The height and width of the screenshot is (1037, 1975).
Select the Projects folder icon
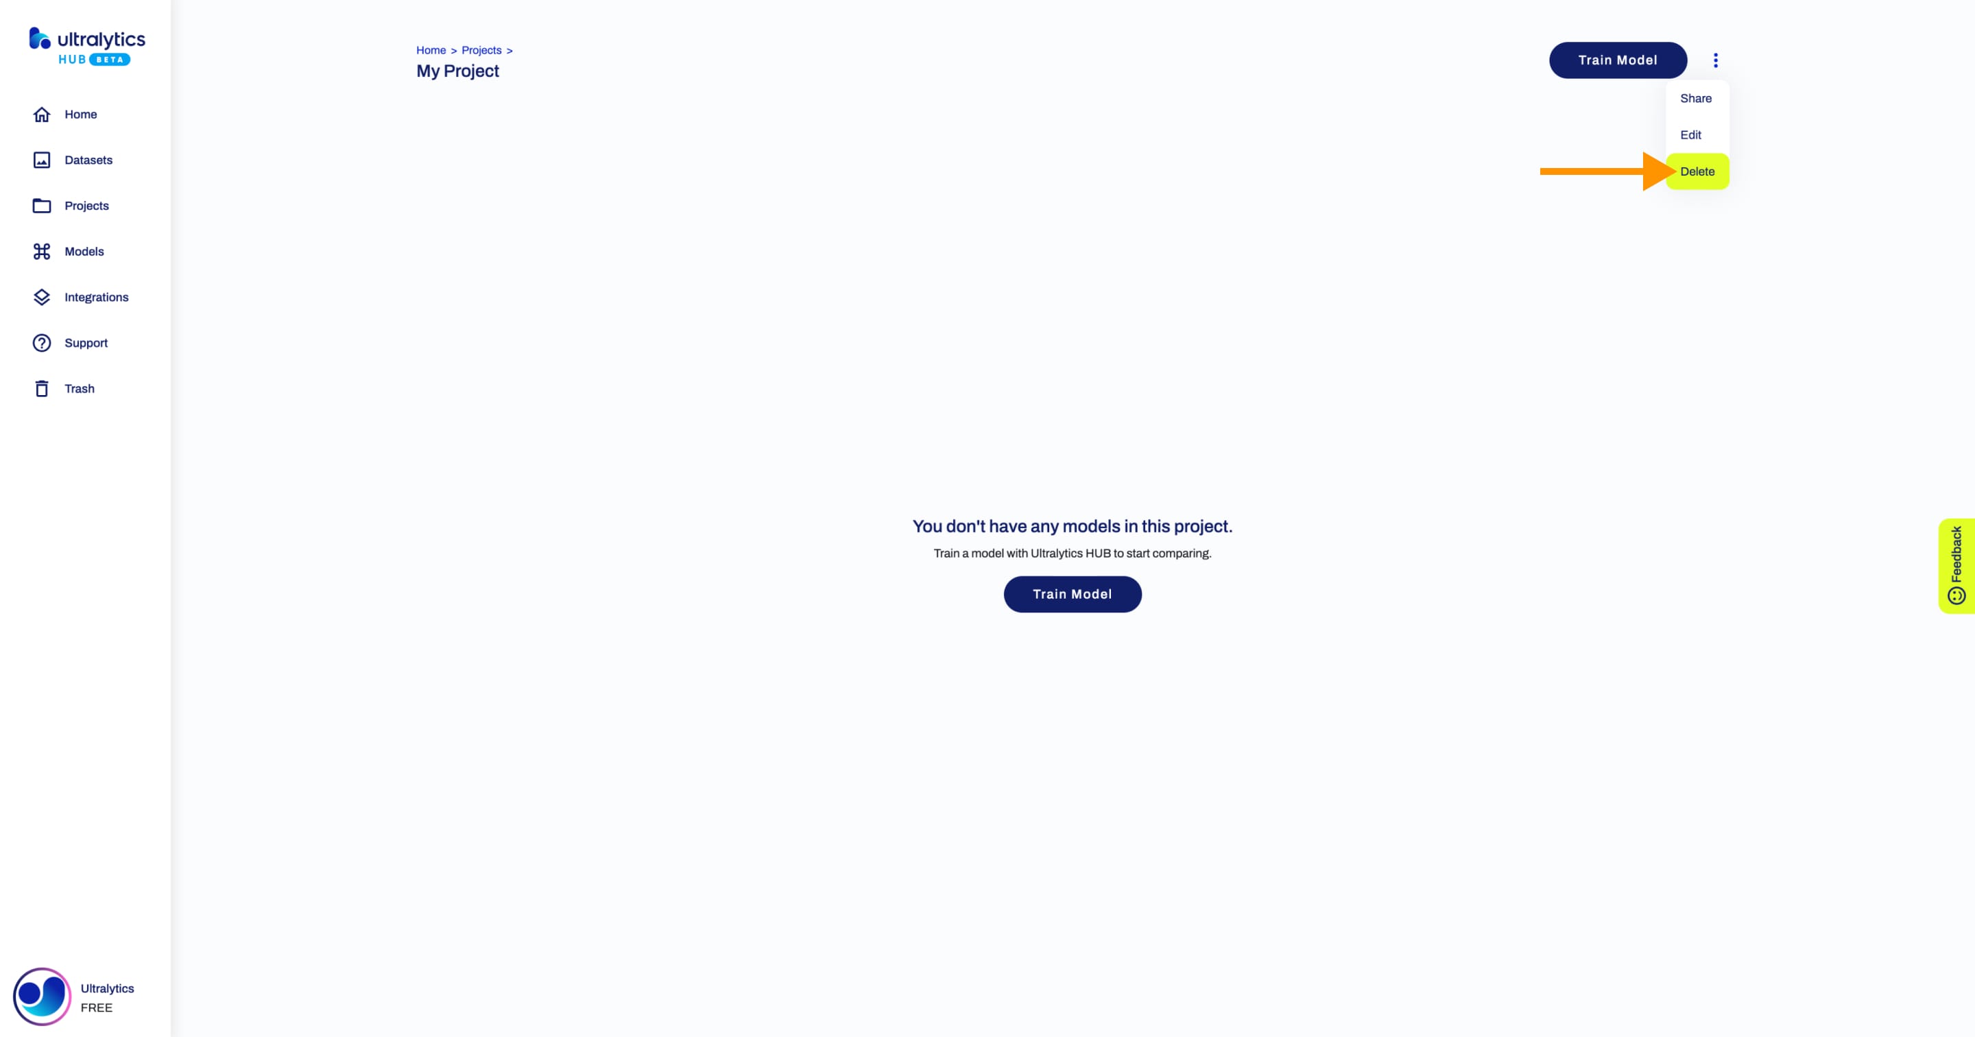42,205
